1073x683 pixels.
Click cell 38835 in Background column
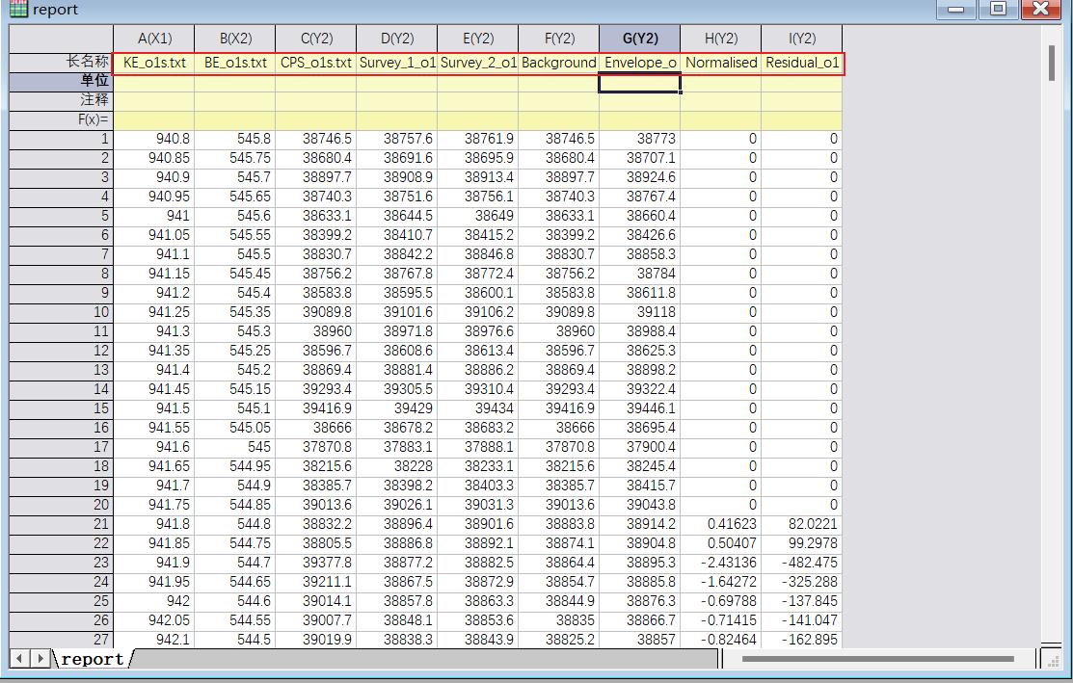pyautogui.click(x=558, y=620)
